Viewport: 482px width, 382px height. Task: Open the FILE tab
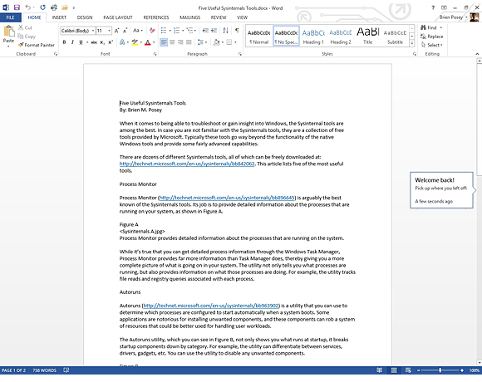click(10, 17)
